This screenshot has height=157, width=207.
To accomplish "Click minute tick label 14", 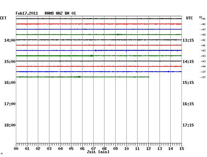I will (x=170, y=149).
